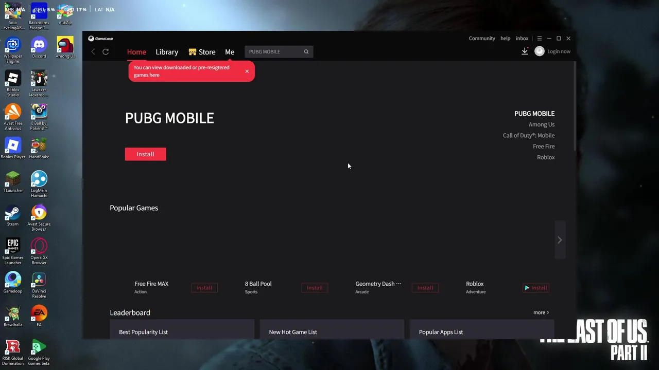
Task: Select HandBrake desktop icon
Action: [39, 149]
